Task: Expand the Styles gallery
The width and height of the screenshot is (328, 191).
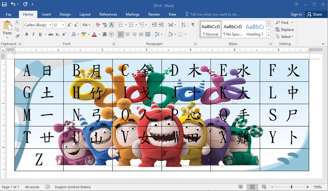Action: coord(269,35)
